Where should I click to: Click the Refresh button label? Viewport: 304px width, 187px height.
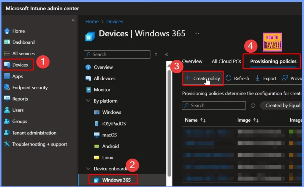click(x=242, y=78)
